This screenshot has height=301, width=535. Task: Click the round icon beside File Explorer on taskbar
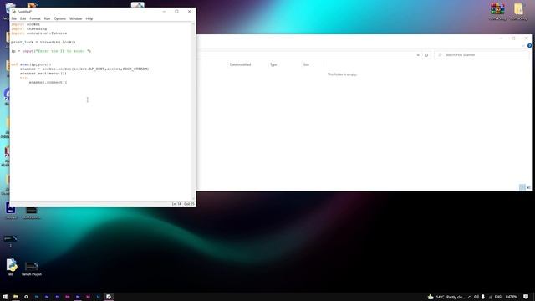(x=26, y=297)
